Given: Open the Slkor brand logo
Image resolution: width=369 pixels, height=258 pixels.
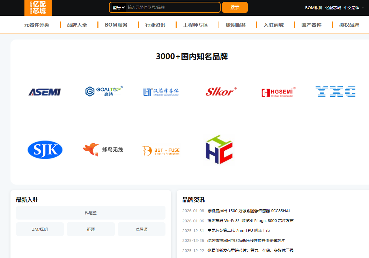Looking at the screenshot, I should pyautogui.click(x=221, y=92).
